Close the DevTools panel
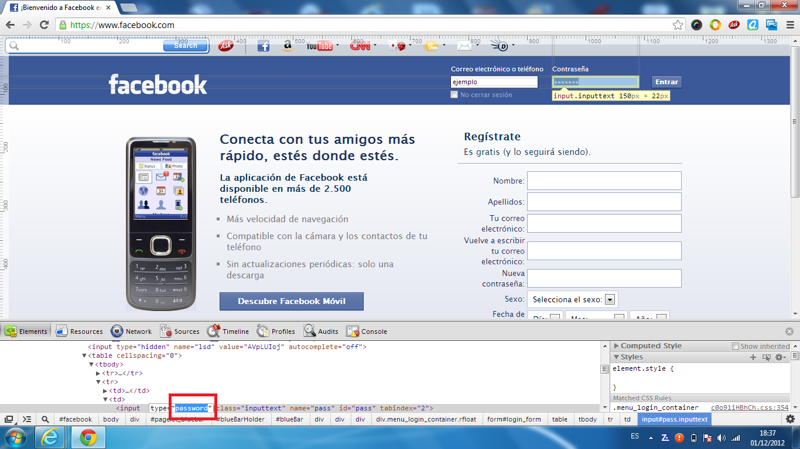 point(789,331)
